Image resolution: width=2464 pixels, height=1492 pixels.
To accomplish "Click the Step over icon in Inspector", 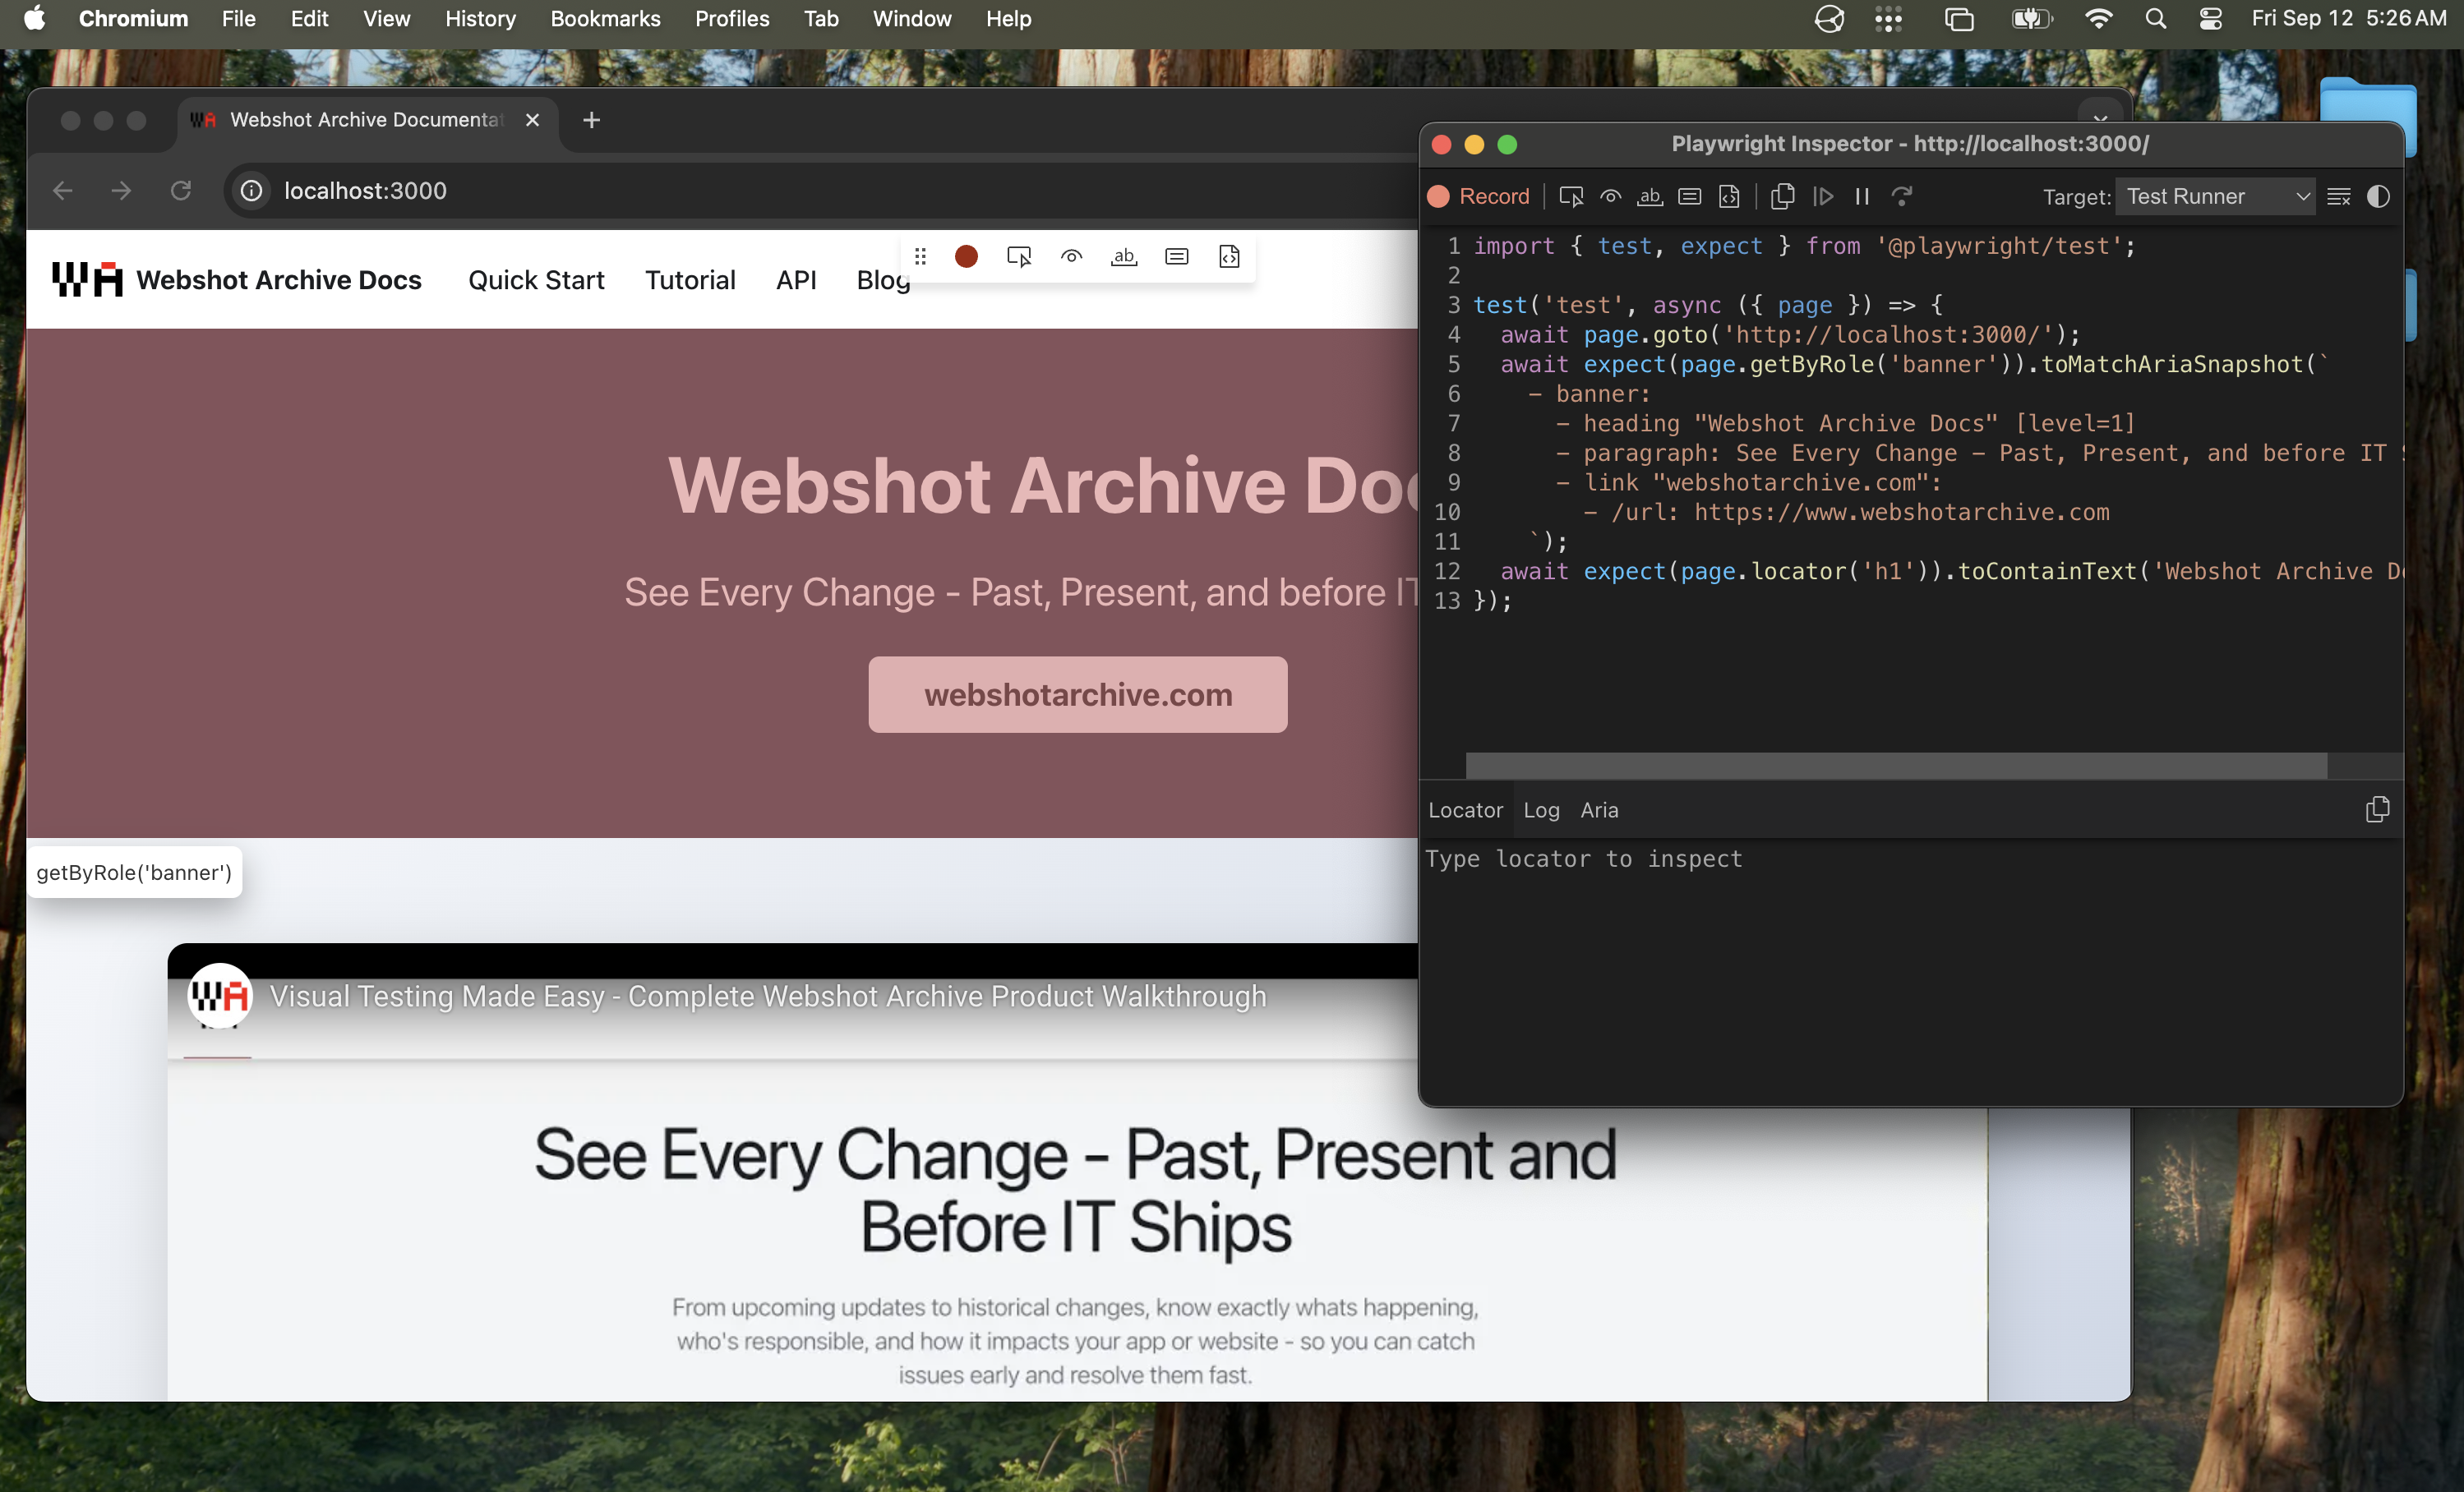I will 1902,197.
